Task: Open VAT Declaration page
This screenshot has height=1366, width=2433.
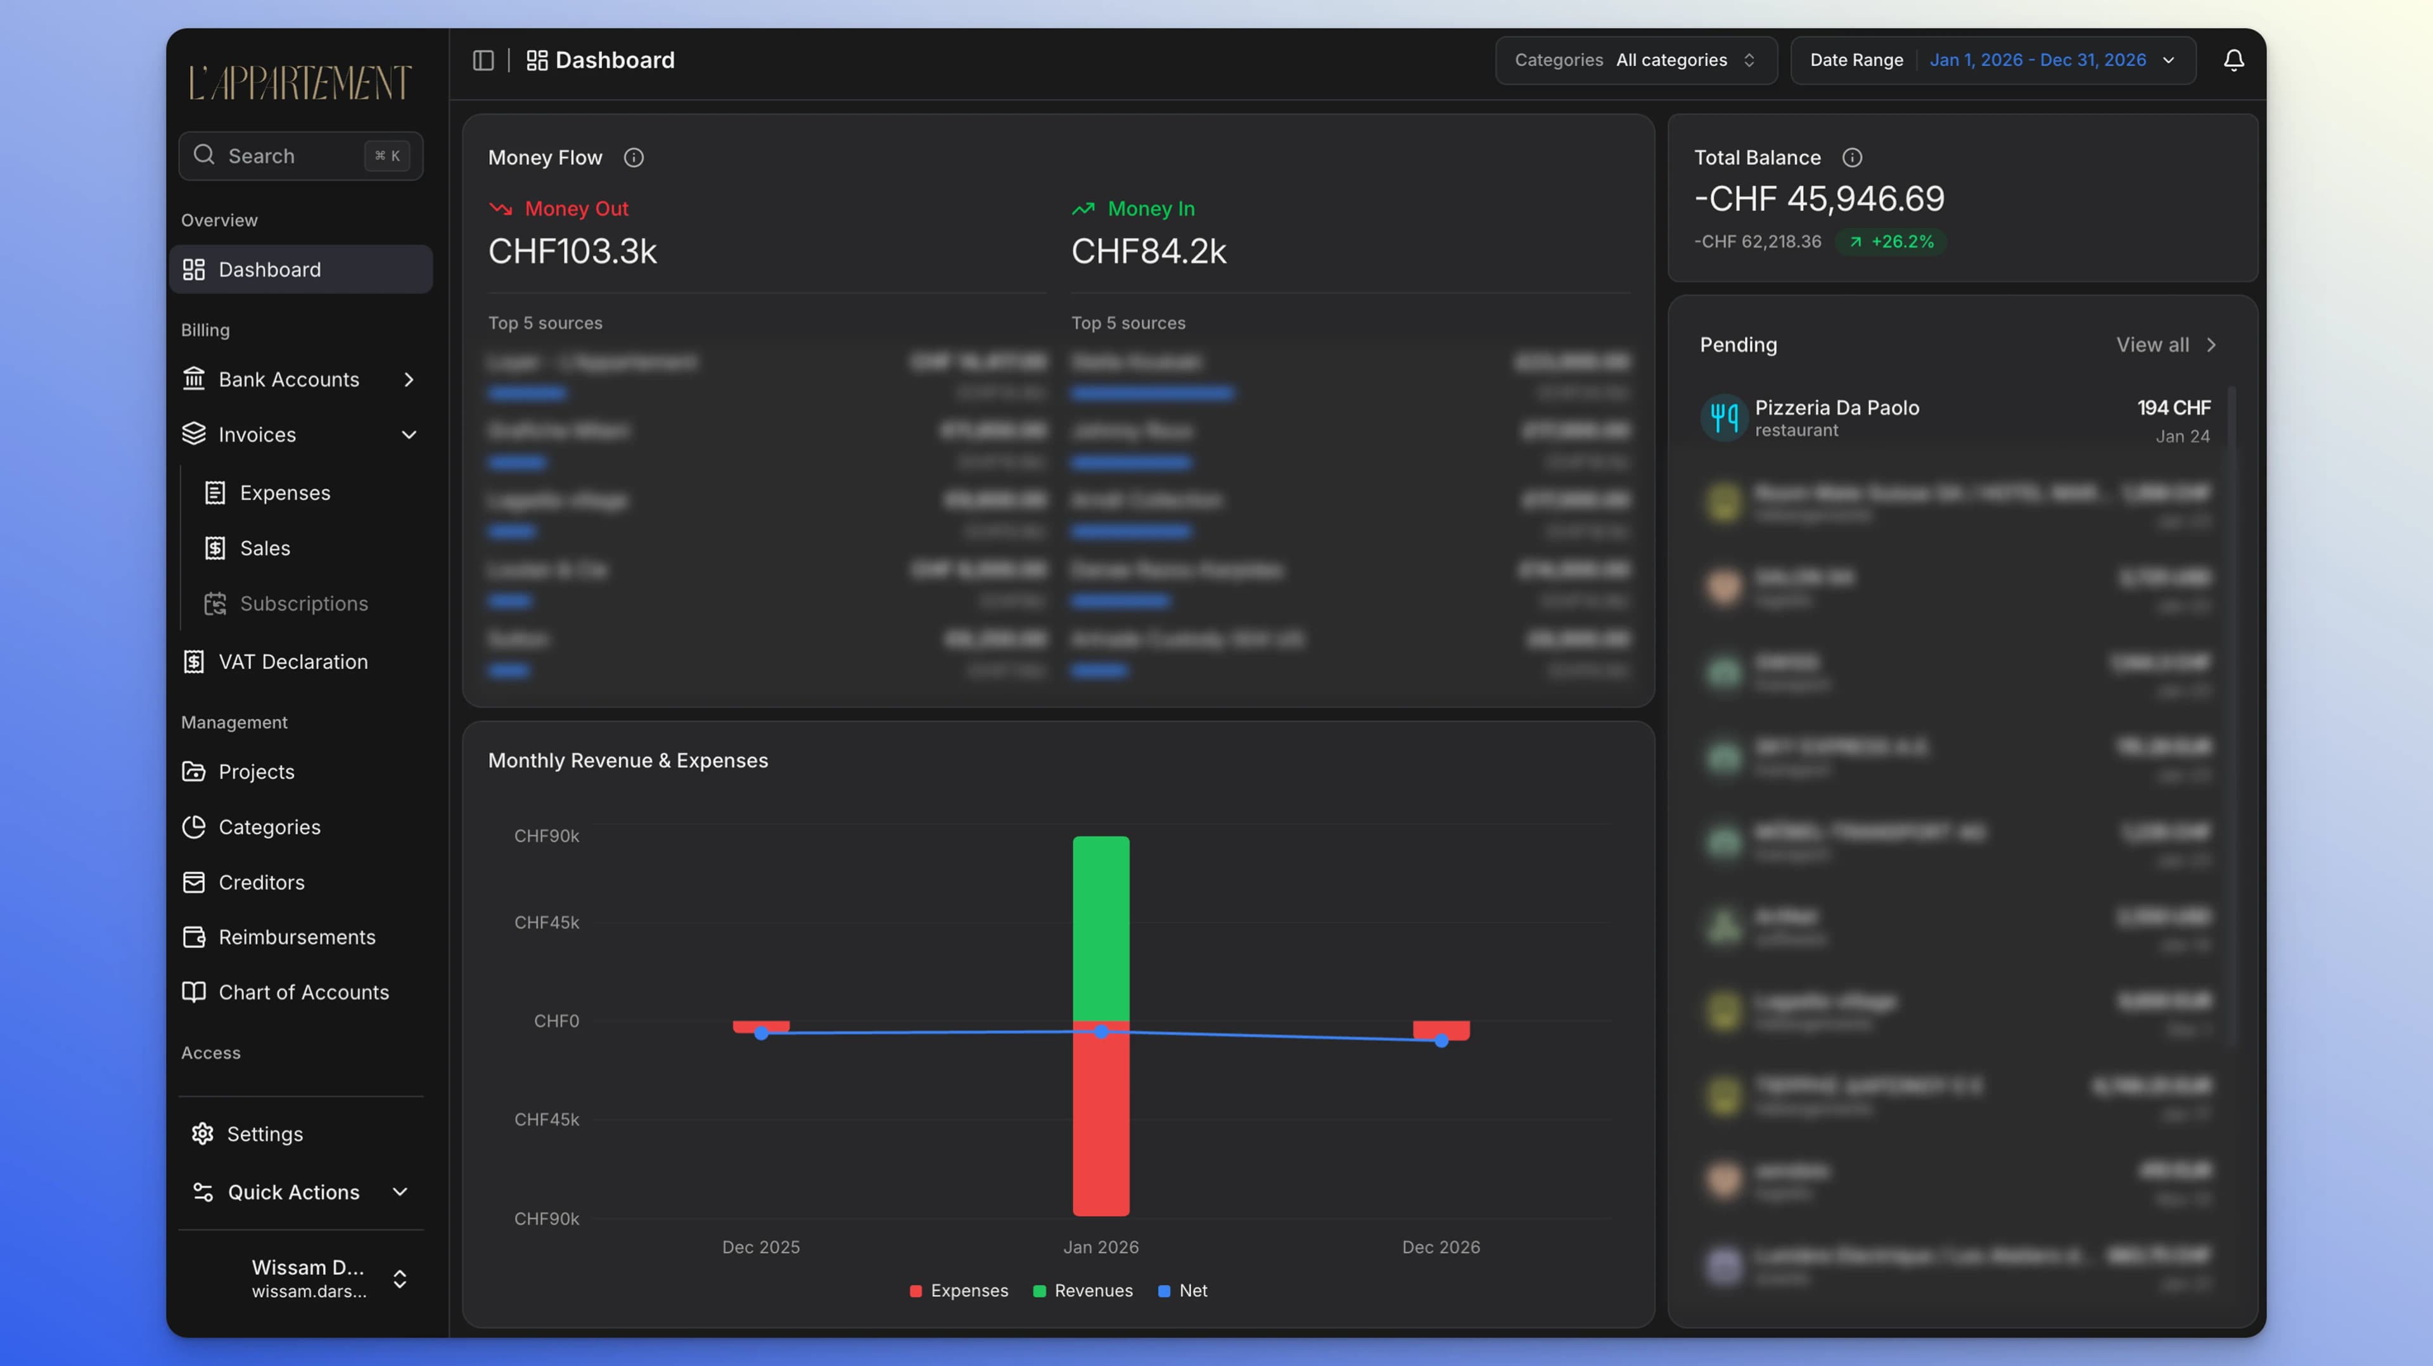Action: point(293,662)
